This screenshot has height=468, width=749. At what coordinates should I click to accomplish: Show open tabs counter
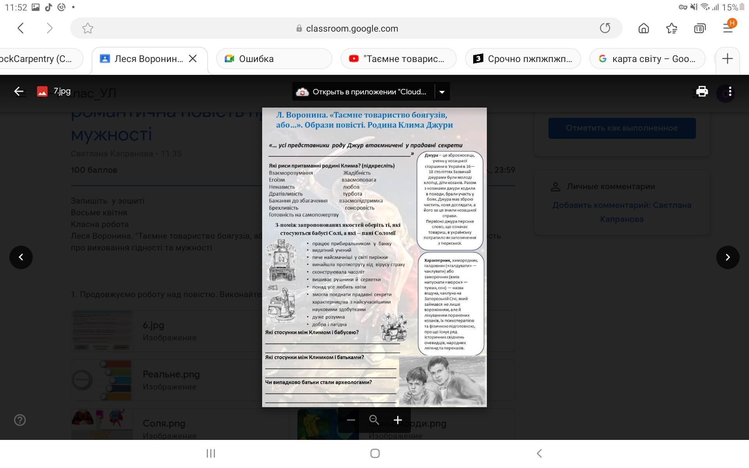(700, 28)
